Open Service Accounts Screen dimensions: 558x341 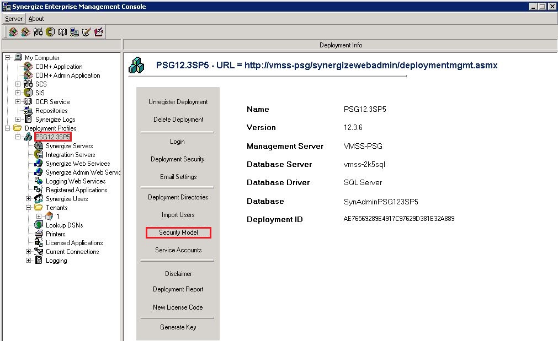[178, 250]
